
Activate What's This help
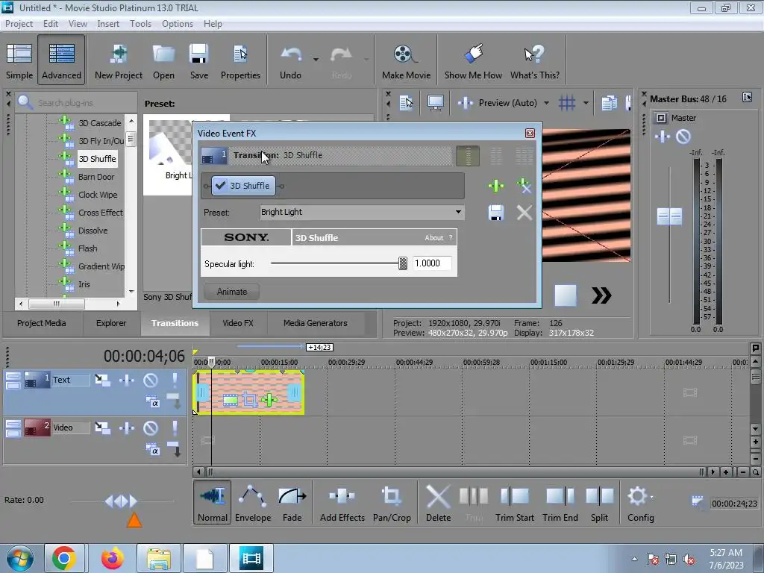pyautogui.click(x=534, y=61)
